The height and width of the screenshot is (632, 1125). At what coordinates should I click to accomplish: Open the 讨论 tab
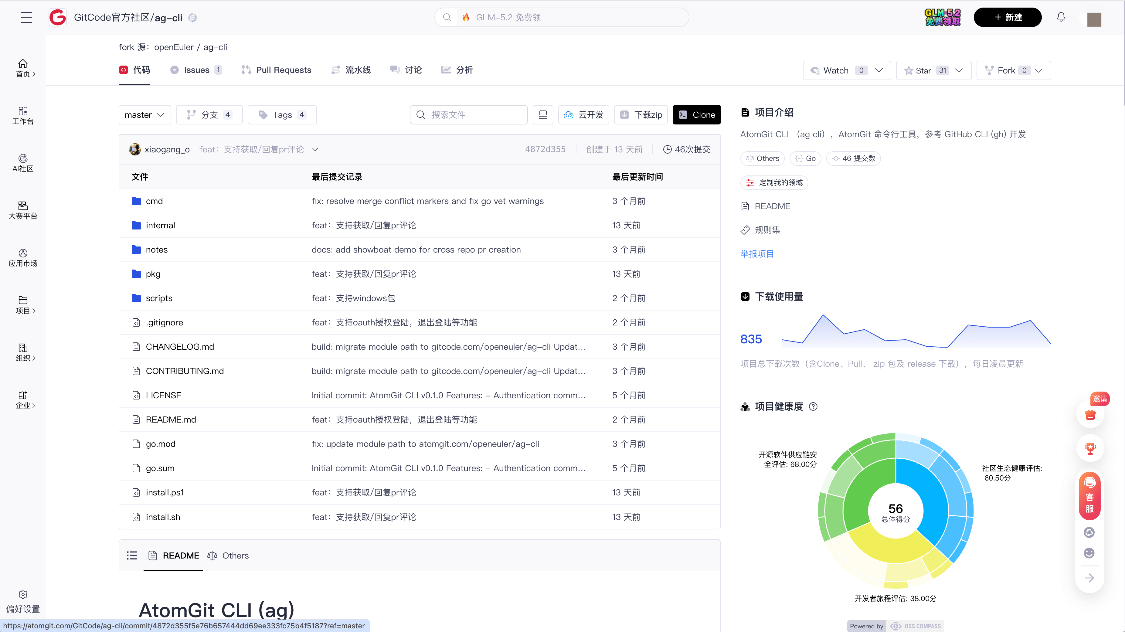click(x=406, y=70)
